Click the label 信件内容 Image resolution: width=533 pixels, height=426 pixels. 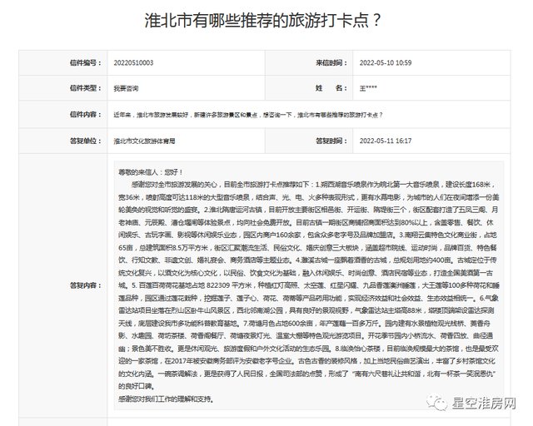85,115
